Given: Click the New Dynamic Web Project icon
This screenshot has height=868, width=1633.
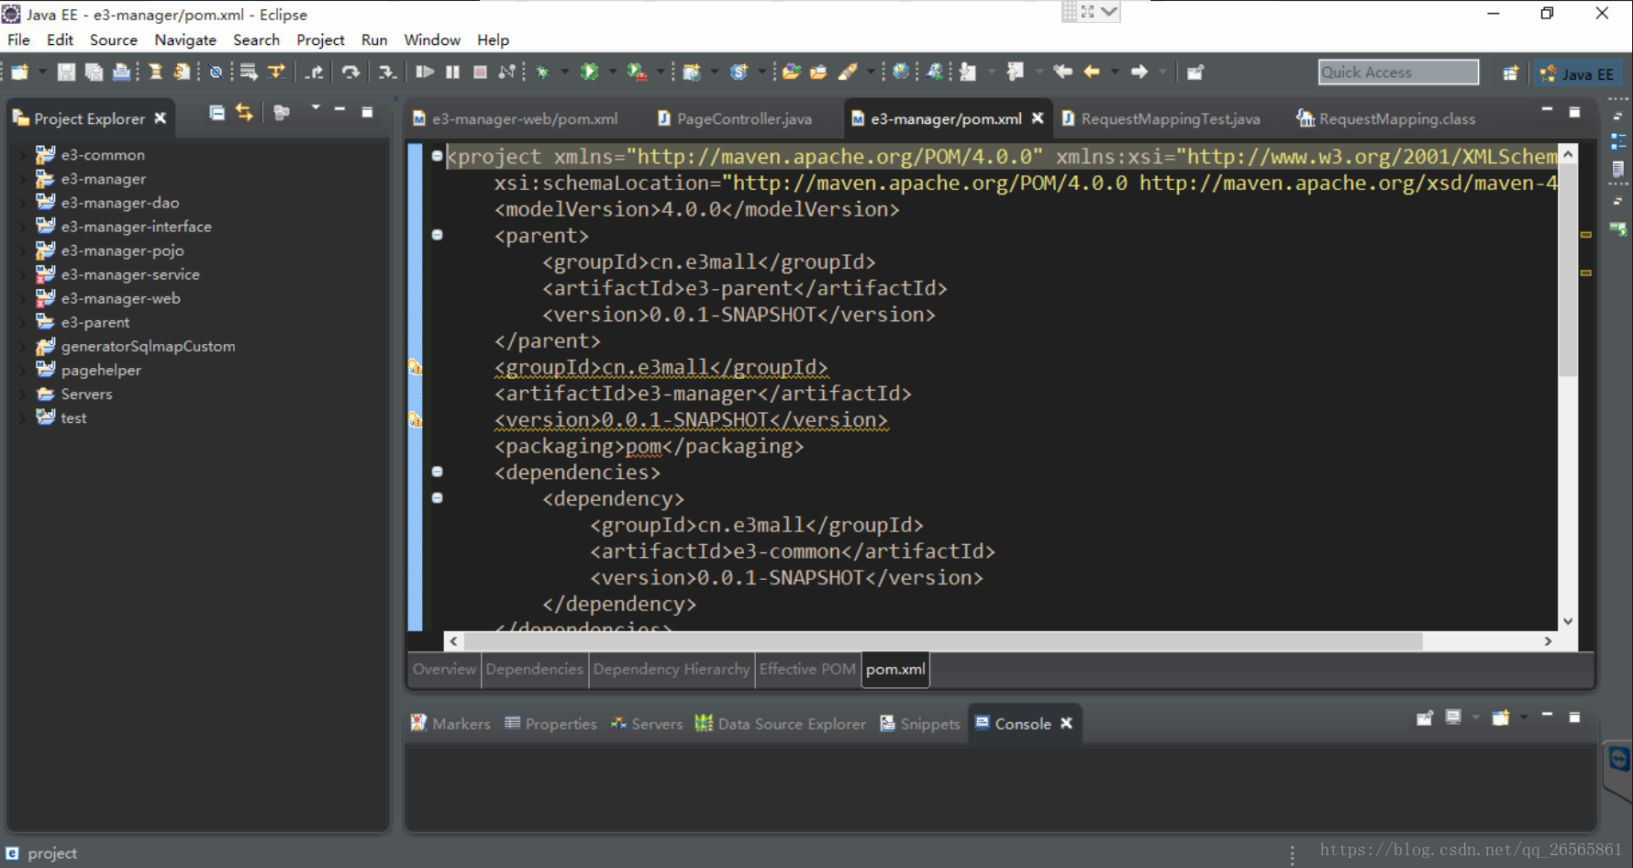Looking at the screenshot, I should tap(692, 72).
